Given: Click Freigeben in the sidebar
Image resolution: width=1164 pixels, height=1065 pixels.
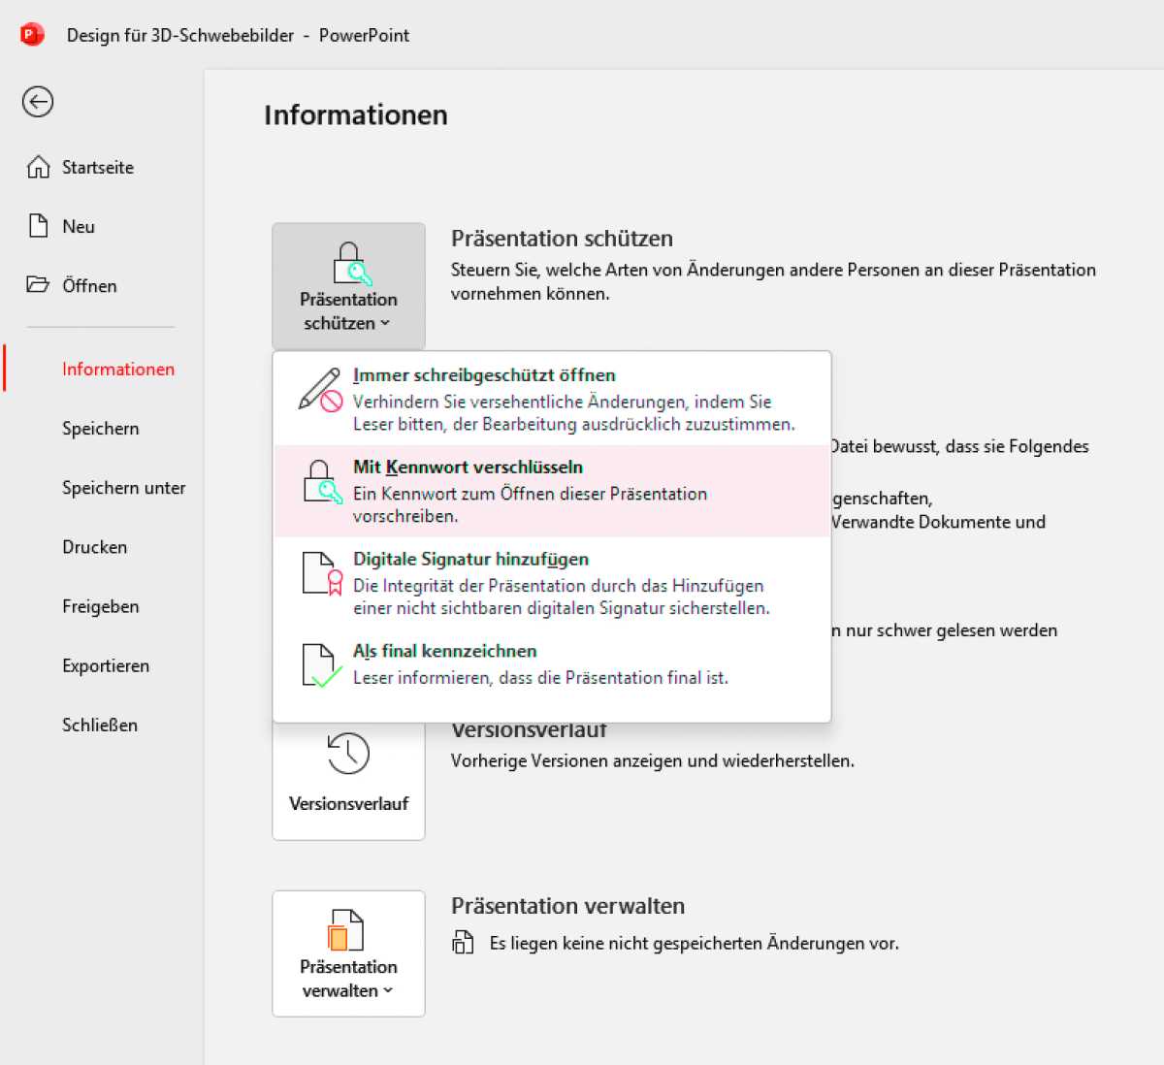Looking at the screenshot, I should click(100, 606).
